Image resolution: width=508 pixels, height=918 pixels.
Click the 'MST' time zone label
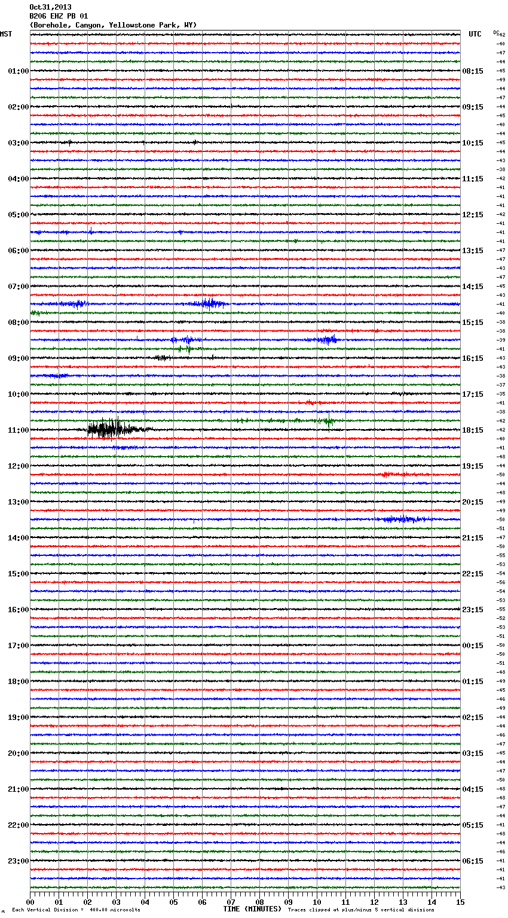(6, 34)
